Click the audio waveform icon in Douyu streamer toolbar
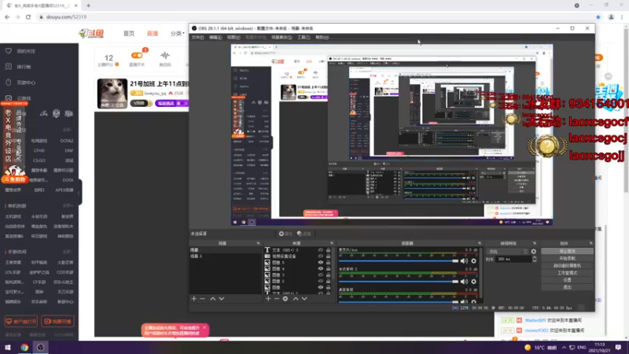This screenshot has width=629, height=354. 165,55
